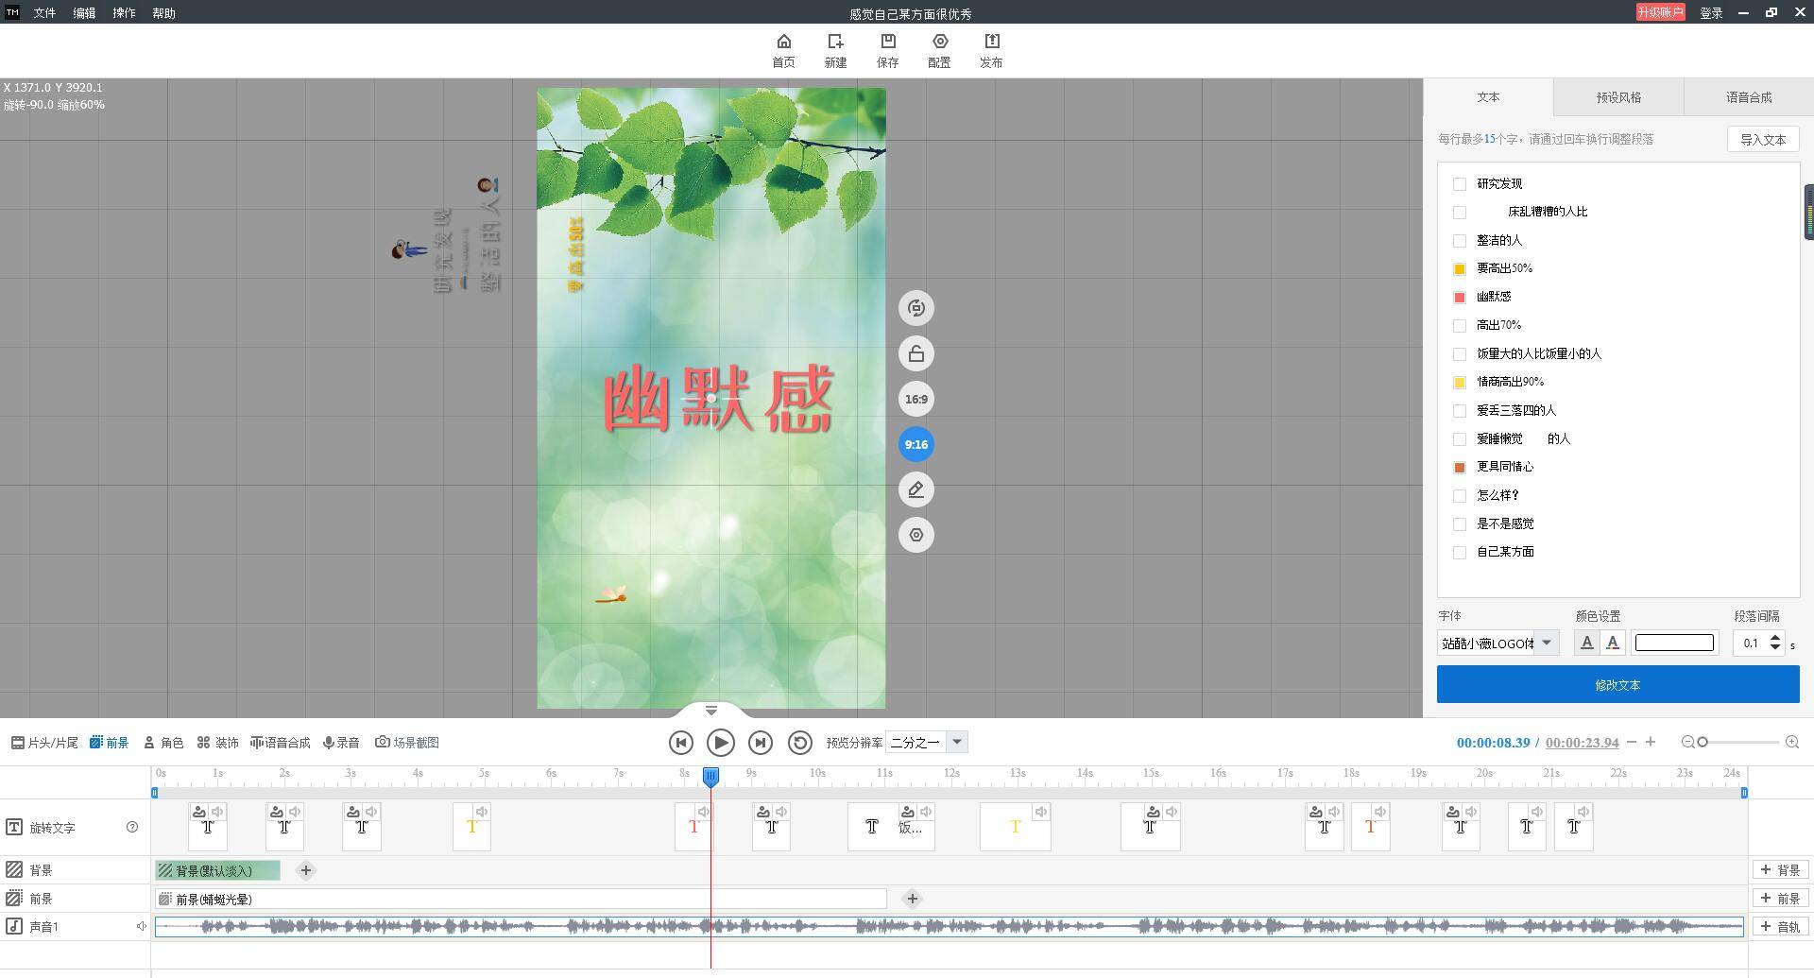Open the 编辑 menu
This screenshot has width=1814, height=978.
click(x=84, y=13)
